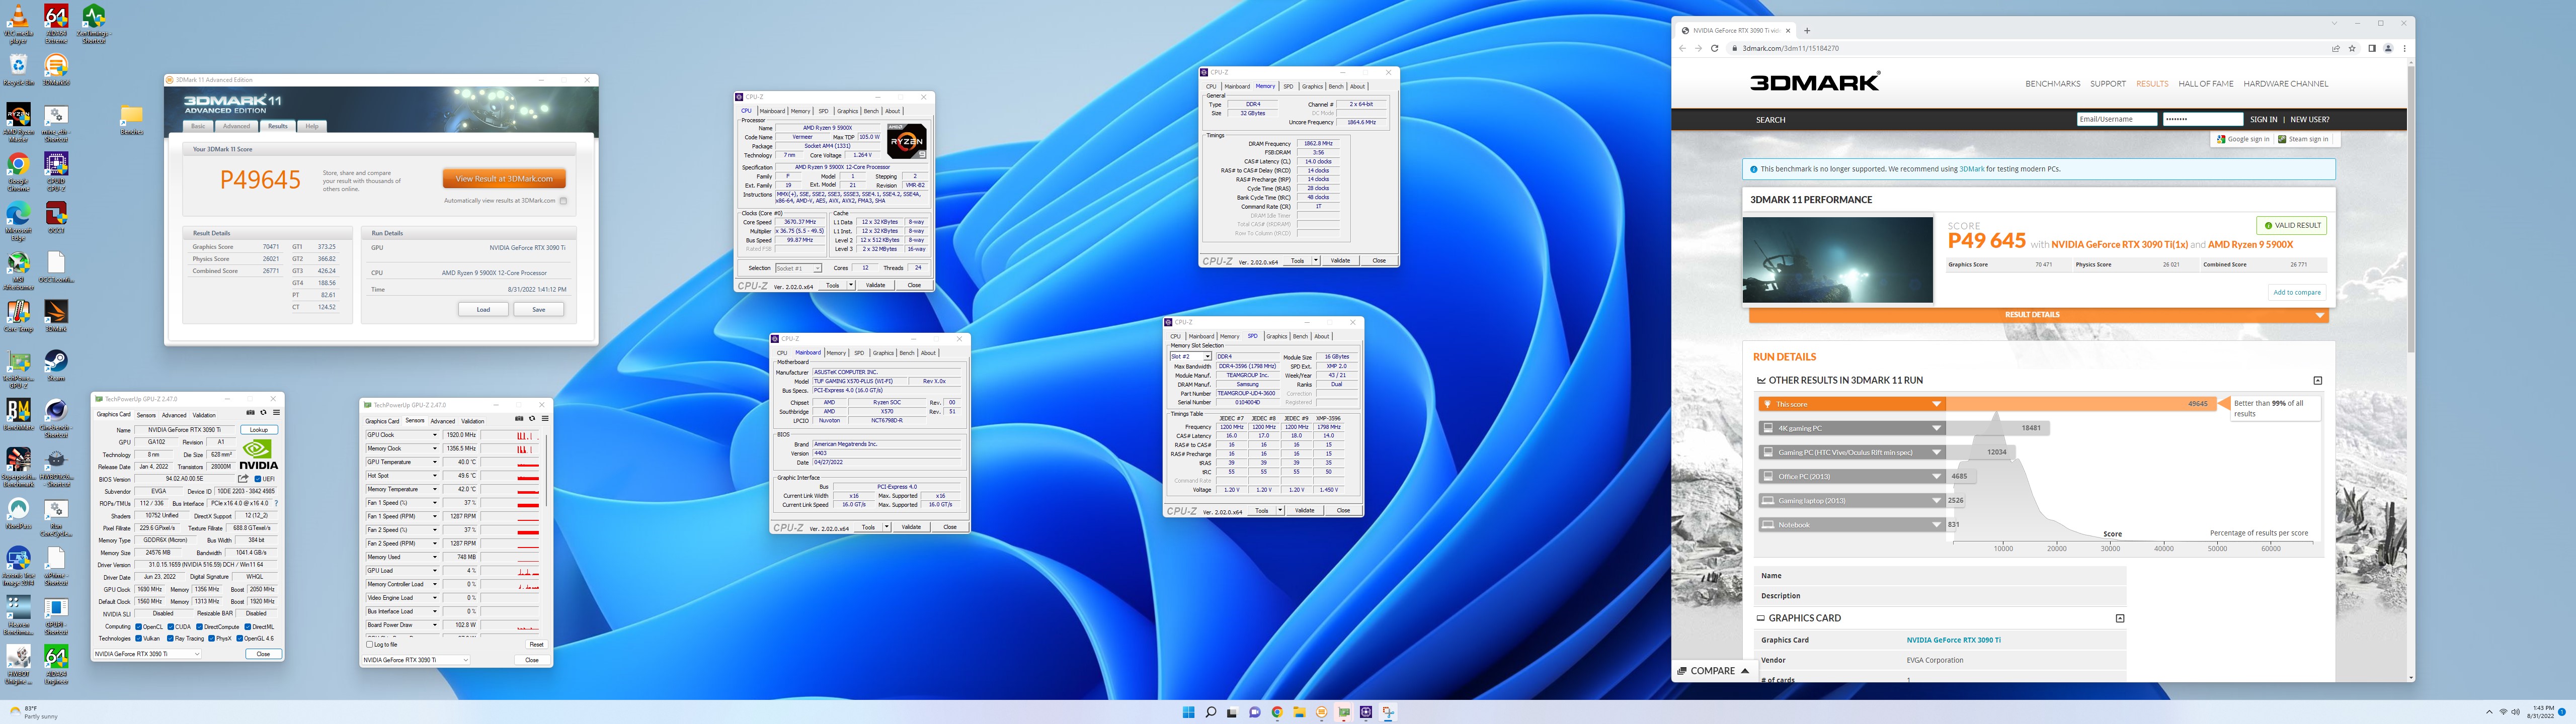Open GPU selector dropdown in GPU-Z Sensors window
2576x724 pixels.
[416, 660]
